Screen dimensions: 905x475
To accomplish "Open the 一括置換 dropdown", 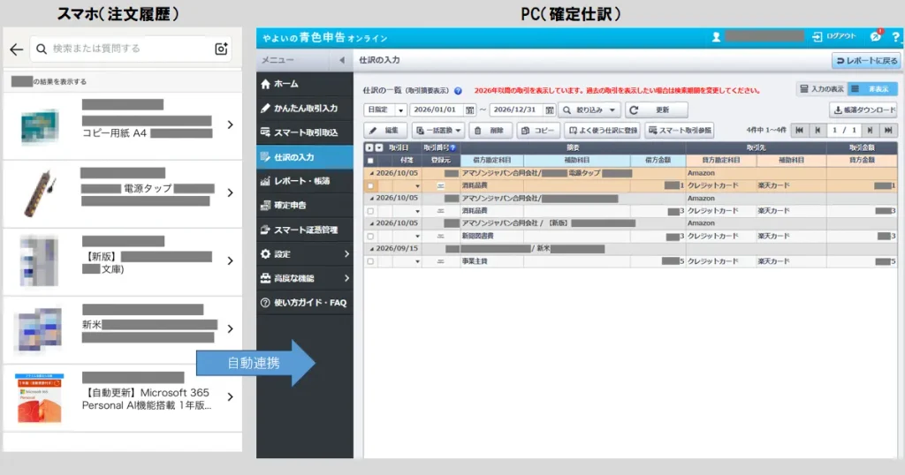I will (438, 131).
